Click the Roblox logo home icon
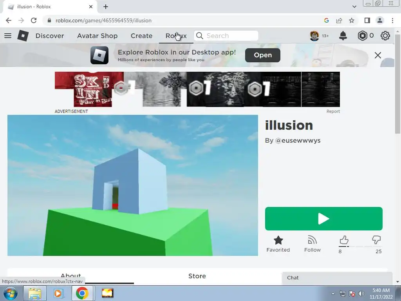The height and width of the screenshot is (301, 401). click(x=23, y=36)
